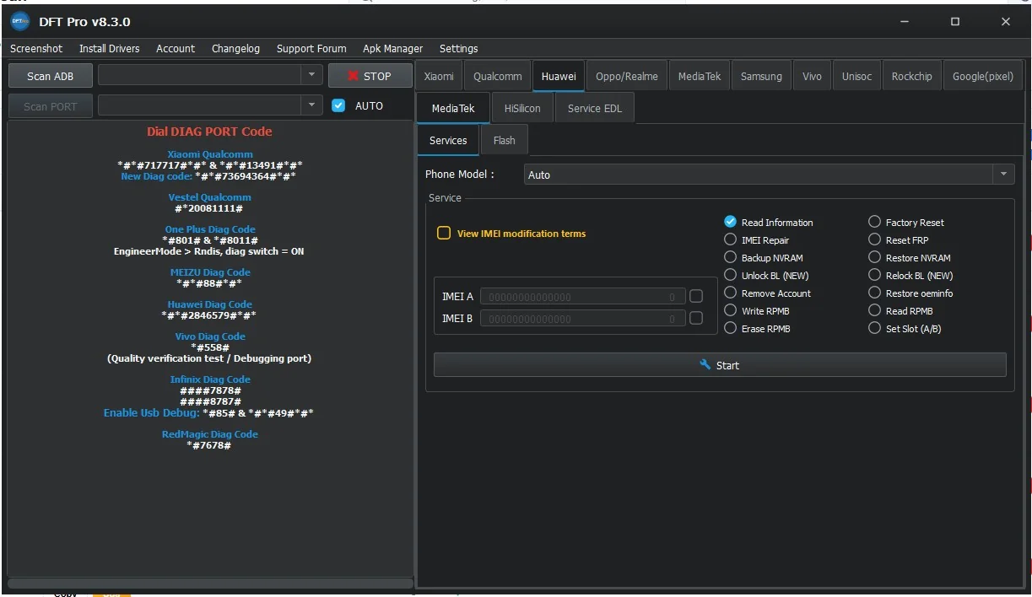Screen dimensions: 1032x597
Task: Click the Start button
Action: 720,365
